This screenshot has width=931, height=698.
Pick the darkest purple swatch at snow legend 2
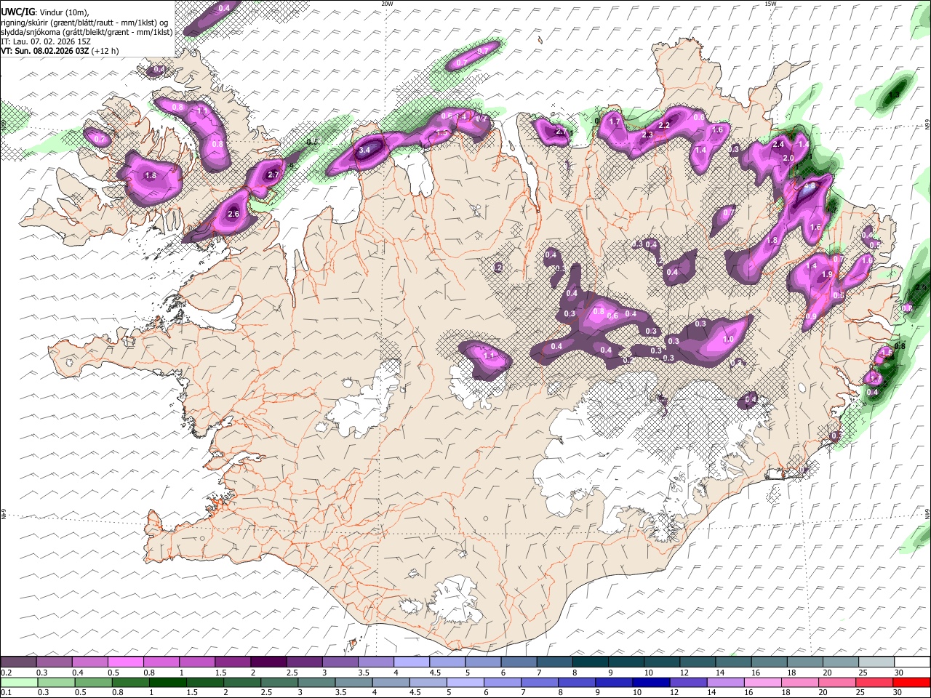pos(268,662)
